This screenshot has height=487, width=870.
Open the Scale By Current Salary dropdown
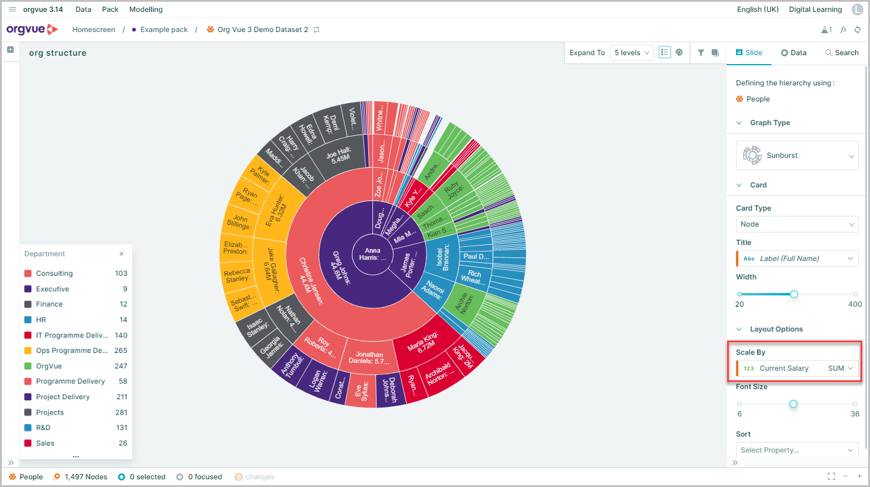(797, 368)
